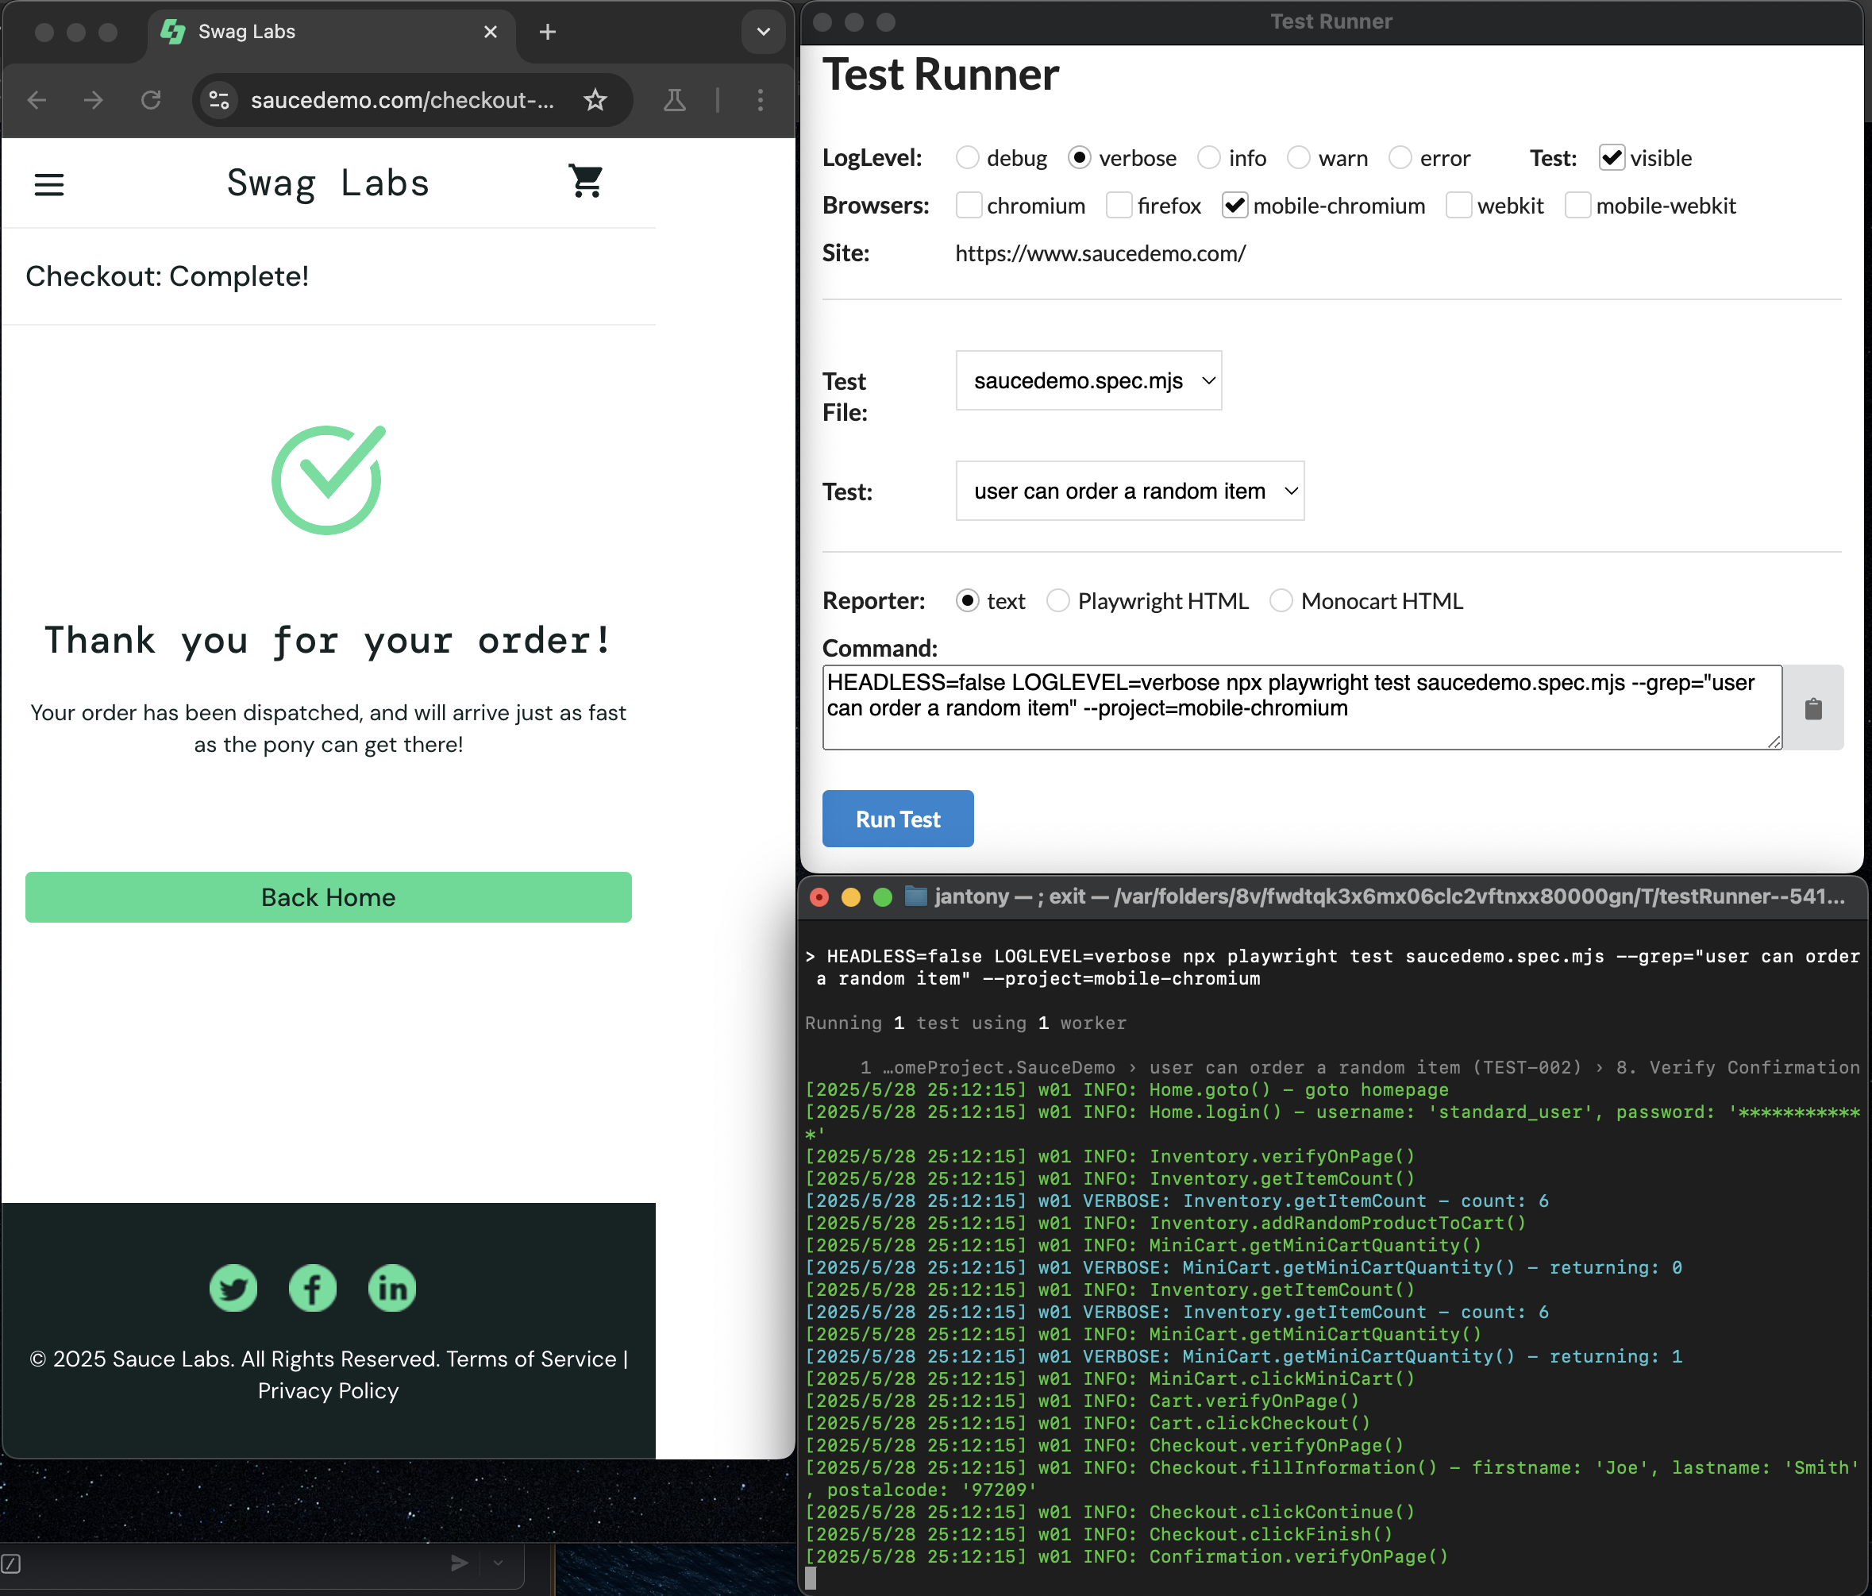Click the Facebook icon in footer
The image size is (1872, 1596).
[x=313, y=1288]
